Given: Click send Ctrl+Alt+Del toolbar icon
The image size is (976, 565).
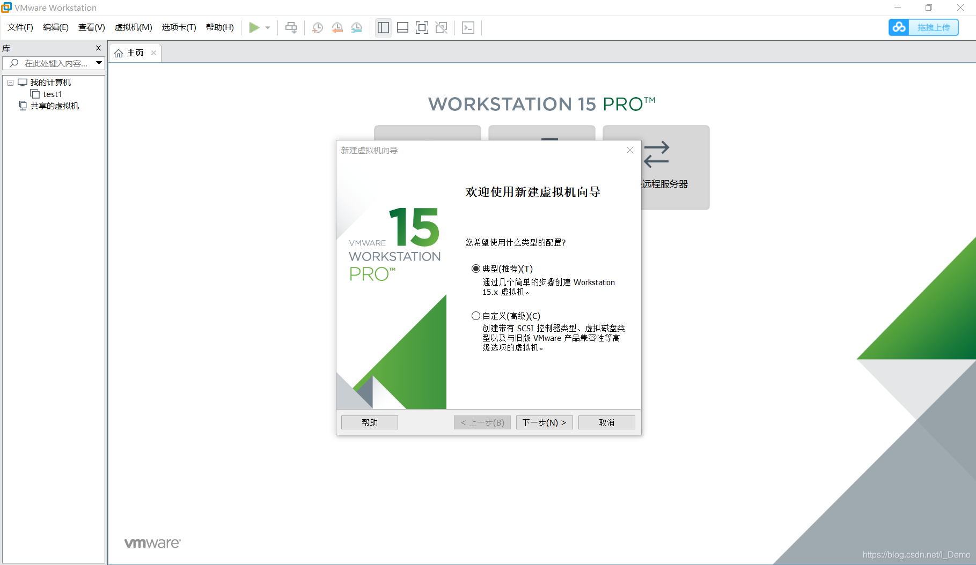Looking at the screenshot, I should (291, 27).
